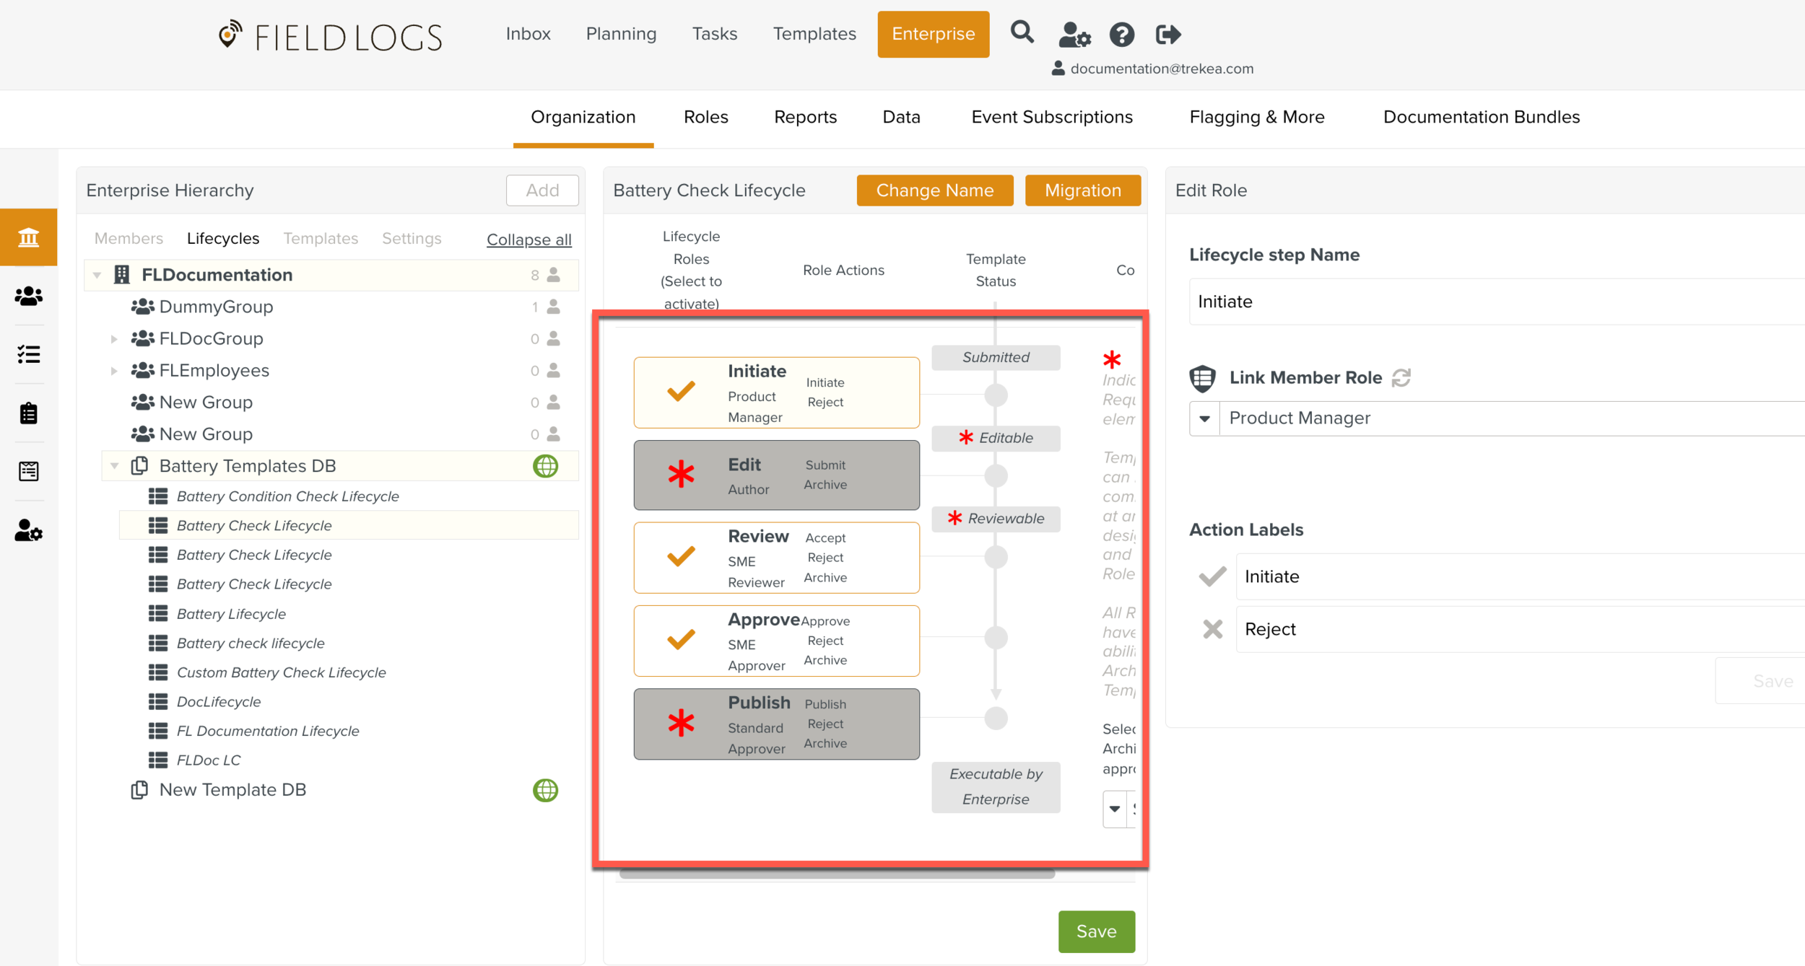Click the help question mark icon
The image size is (1805, 966).
1121,35
